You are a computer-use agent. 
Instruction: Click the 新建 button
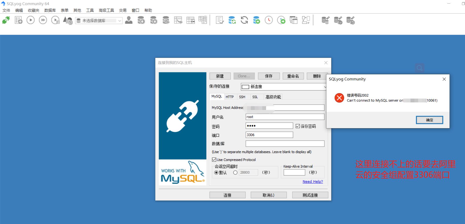point(220,76)
